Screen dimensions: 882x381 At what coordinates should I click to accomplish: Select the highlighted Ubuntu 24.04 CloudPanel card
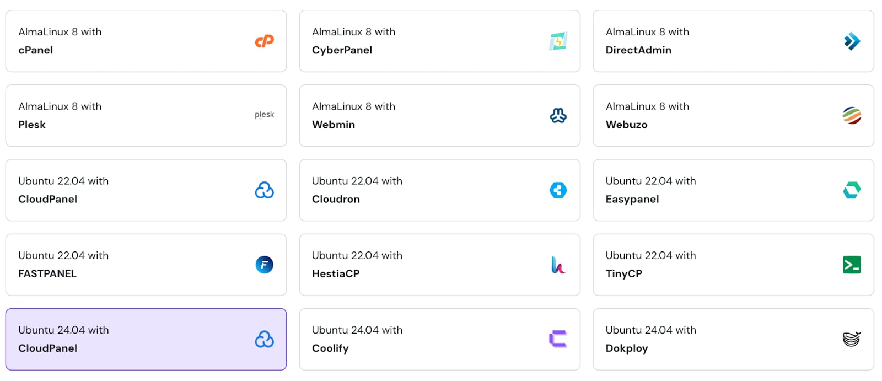coord(146,339)
